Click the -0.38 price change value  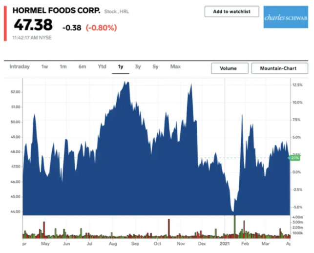(x=72, y=28)
